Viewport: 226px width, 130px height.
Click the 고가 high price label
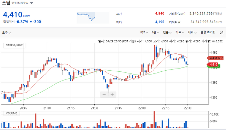point(119,14)
